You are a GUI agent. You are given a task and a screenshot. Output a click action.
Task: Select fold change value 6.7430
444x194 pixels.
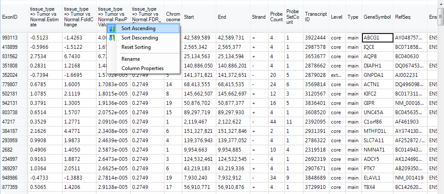click(x=79, y=56)
